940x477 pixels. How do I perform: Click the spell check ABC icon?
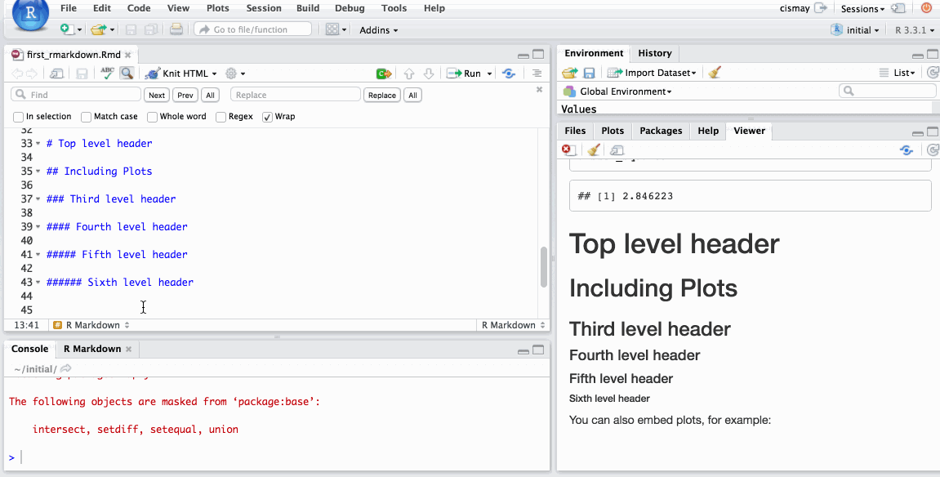tap(107, 74)
